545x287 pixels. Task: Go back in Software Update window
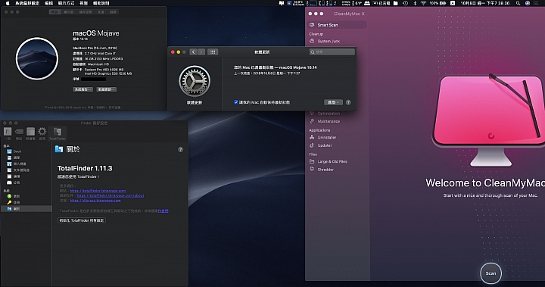pos(193,51)
